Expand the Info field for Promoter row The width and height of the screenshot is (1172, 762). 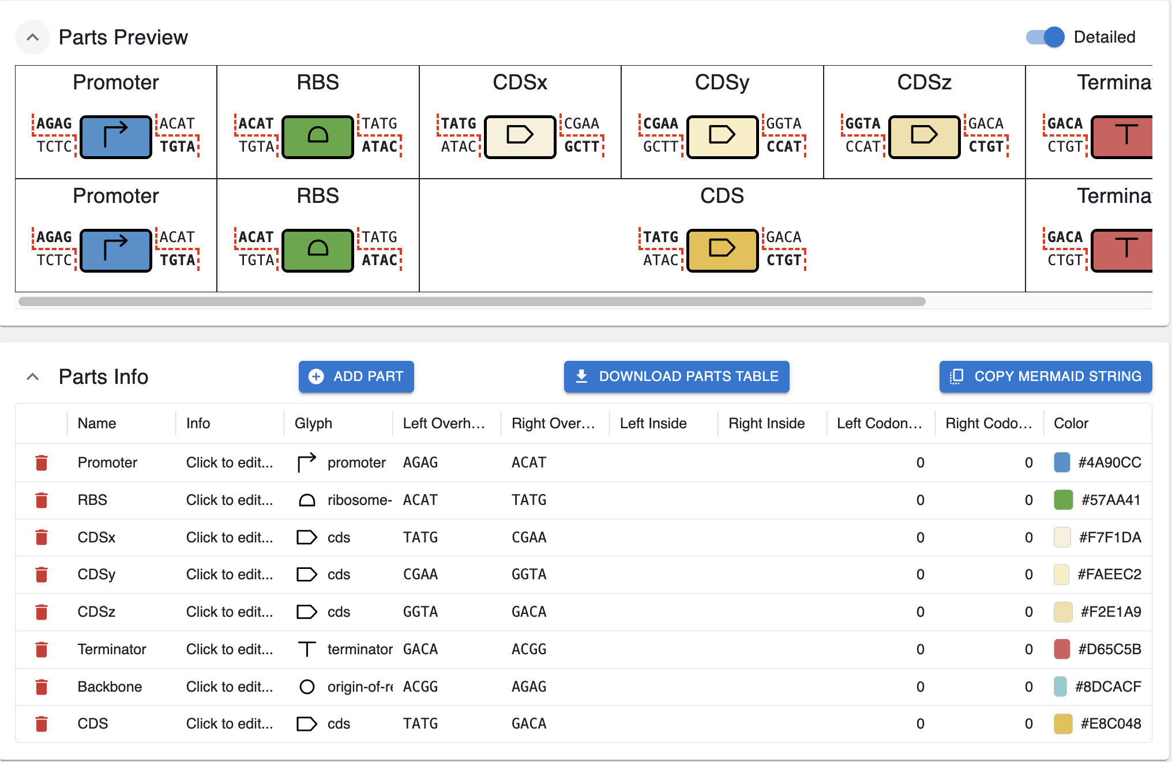pyautogui.click(x=230, y=462)
